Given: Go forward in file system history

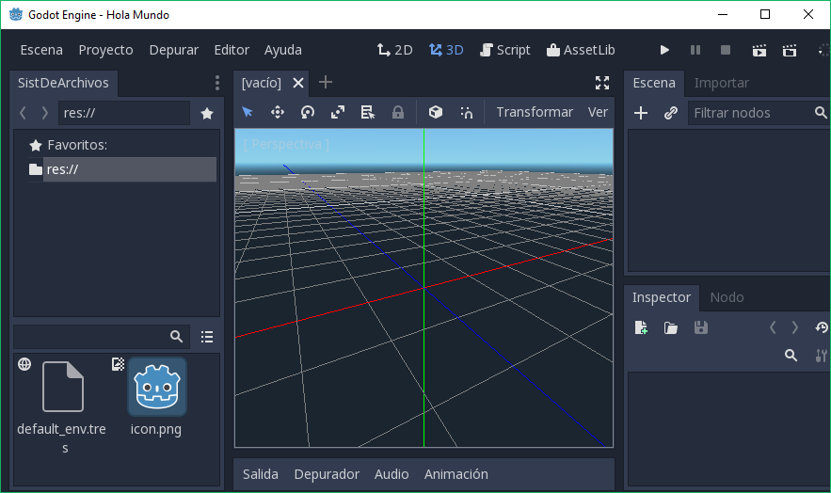Looking at the screenshot, I should pos(45,113).
